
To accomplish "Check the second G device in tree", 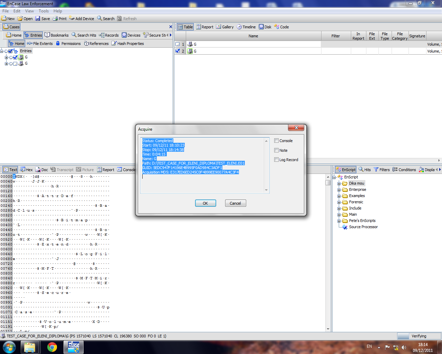I will pos(15,64).
